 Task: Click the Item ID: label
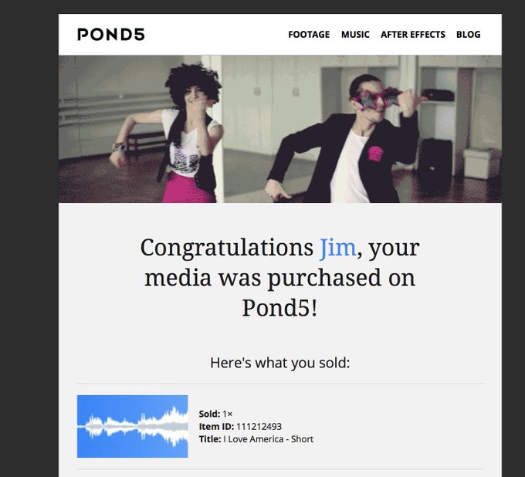(x=216, y=427)
